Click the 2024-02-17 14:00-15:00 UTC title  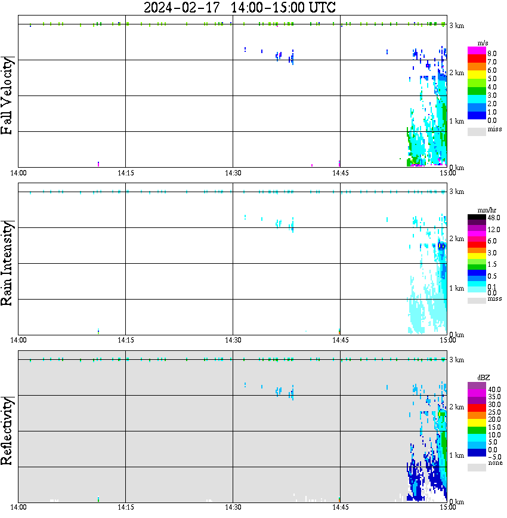239,7
